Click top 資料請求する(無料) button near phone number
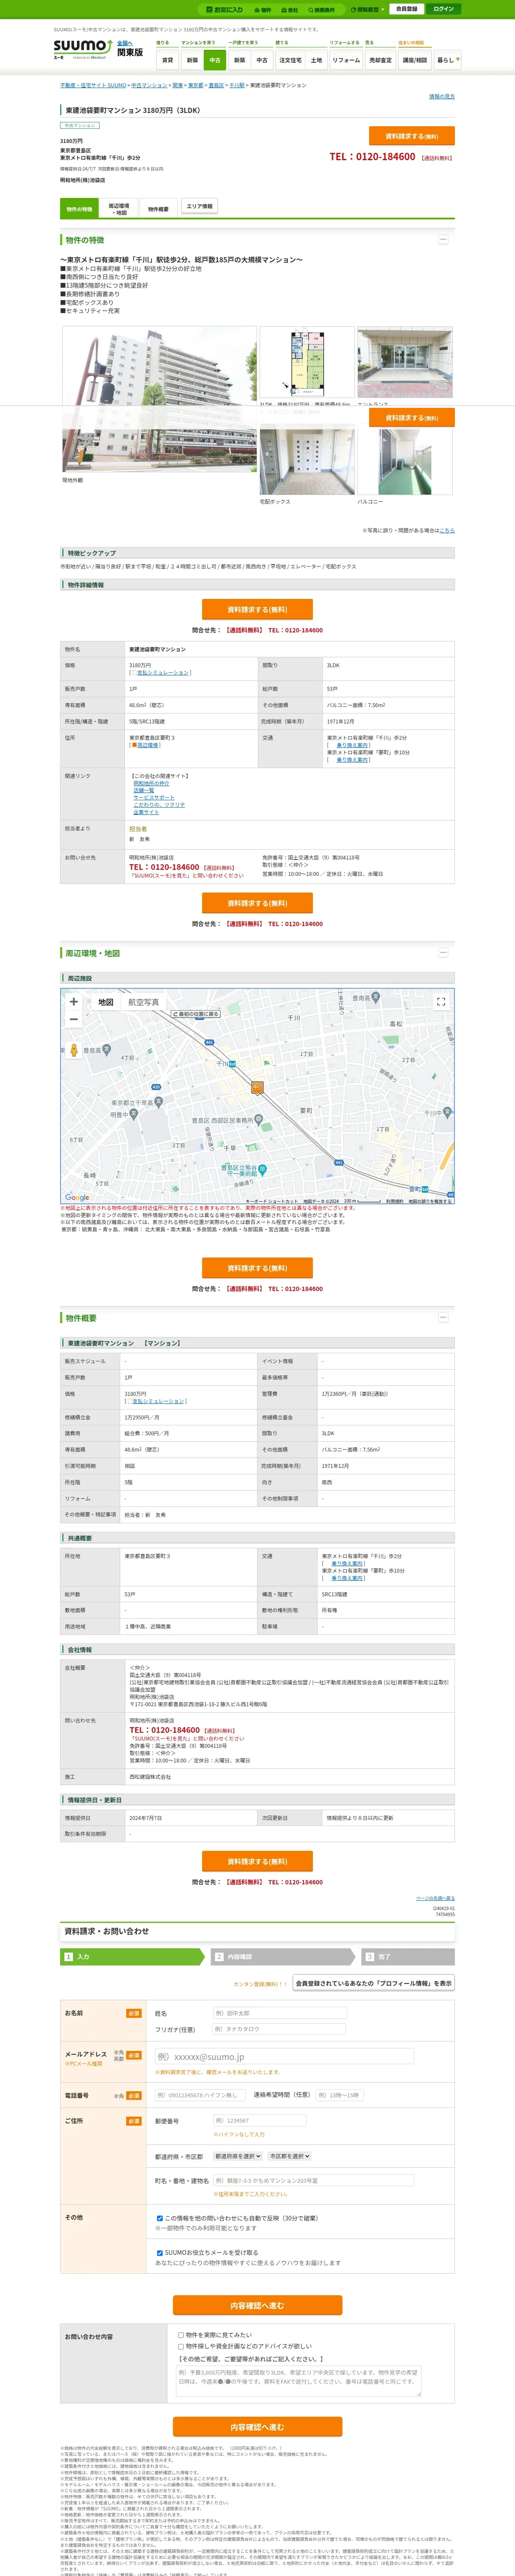This screenshot has height=2576, width=515. point(412,136)
